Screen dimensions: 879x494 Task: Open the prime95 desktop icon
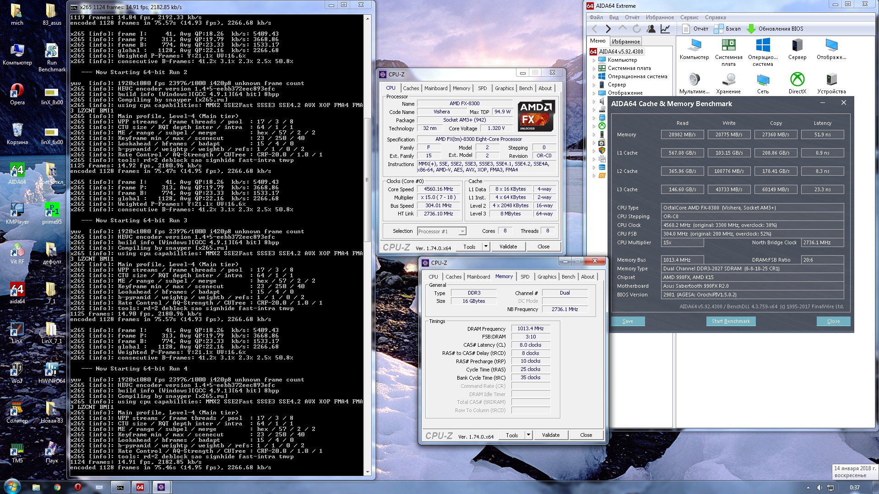(51, 210)
